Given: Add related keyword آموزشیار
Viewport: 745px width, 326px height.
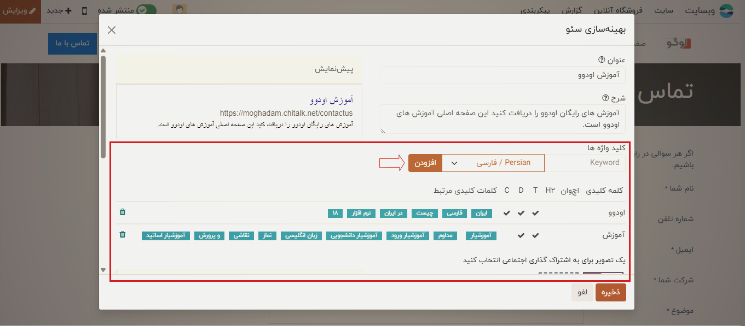Looking at the screenshot, I should tap(481, 235).
